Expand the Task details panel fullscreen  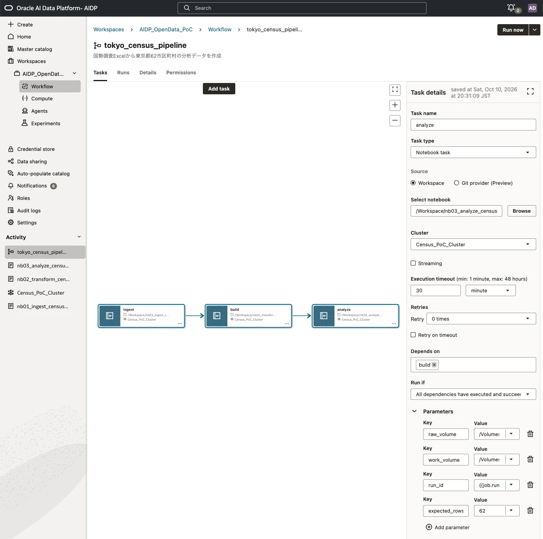pyautogui.click(x=530, y=91)
